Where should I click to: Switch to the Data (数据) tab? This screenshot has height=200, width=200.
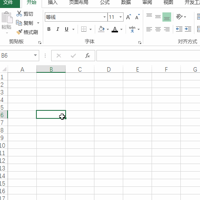tap(126, 2)
